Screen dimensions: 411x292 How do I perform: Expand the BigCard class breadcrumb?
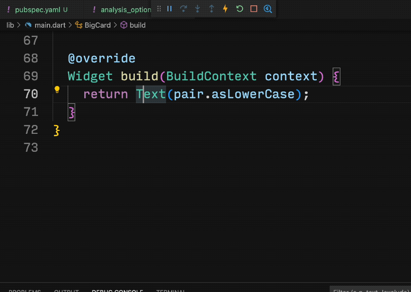coord(97,25)
